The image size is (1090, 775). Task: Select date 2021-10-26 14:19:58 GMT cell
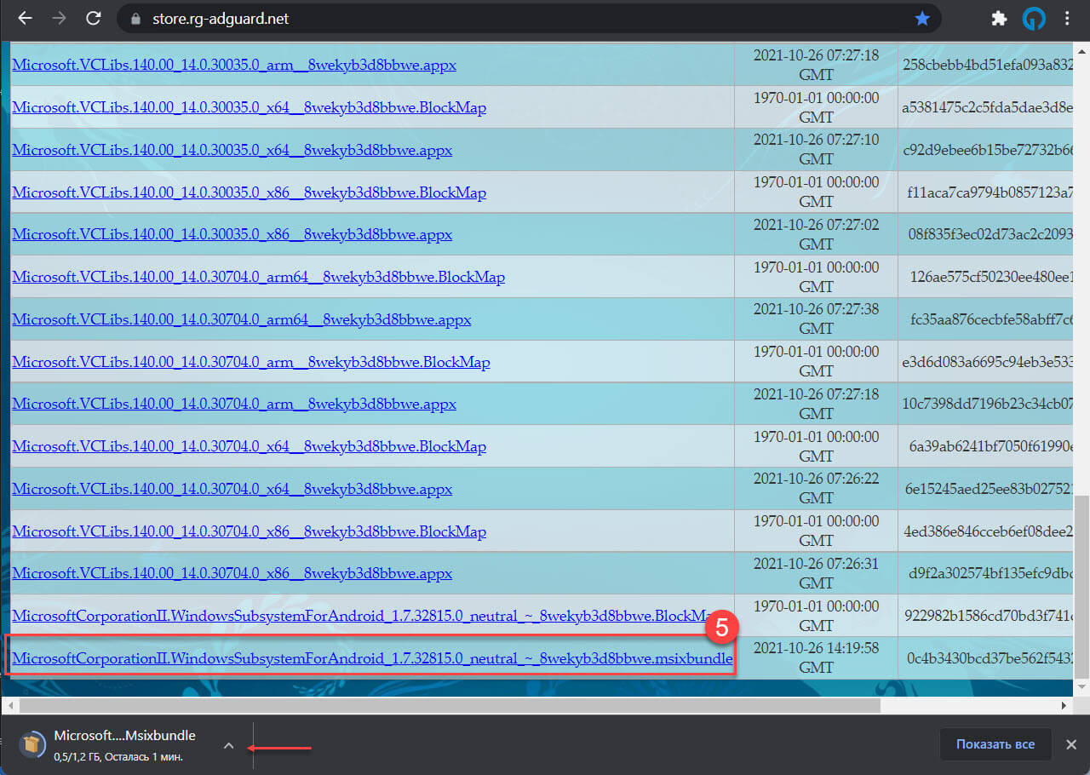coord(816,657)
